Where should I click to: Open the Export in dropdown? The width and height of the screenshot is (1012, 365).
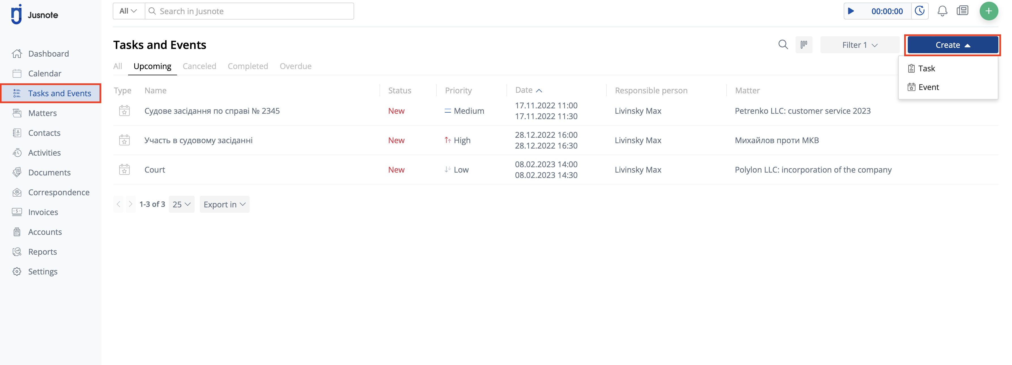tap(224, 205)
